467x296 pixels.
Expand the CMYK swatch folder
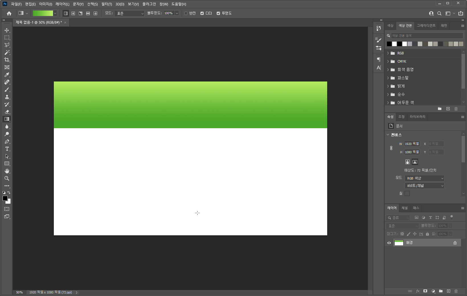click(388, 62)
